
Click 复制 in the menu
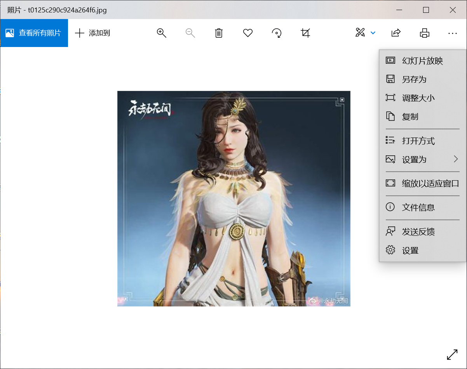[x=423, y=117]
